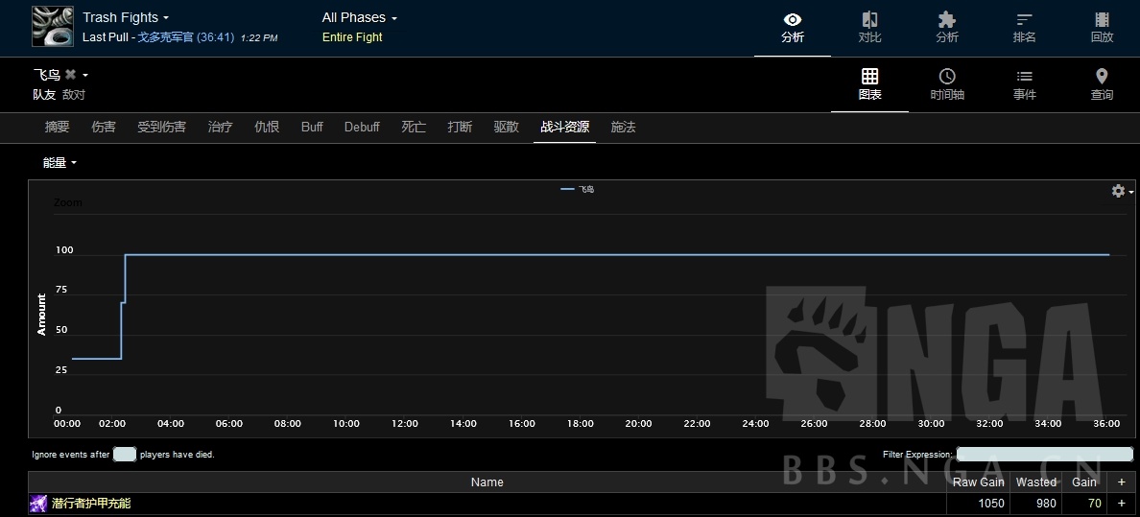Select the 伤害 tab
The height and width of the screenshot is (517, 1140).
[x=104, y=128]
